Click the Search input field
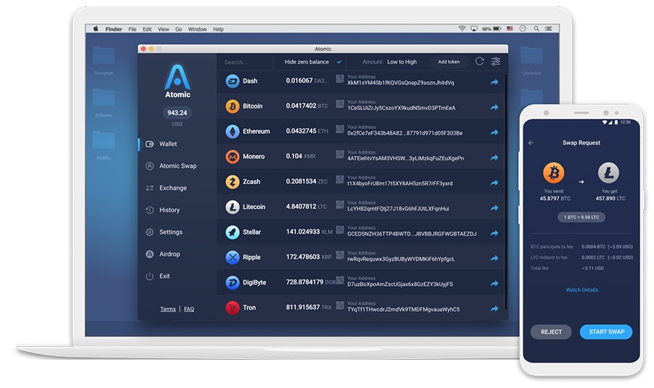 [243, 62]
